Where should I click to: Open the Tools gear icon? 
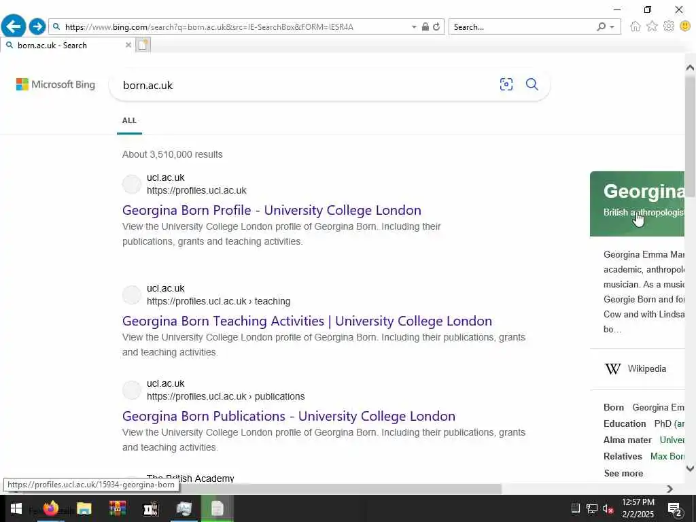coord(669,27)
